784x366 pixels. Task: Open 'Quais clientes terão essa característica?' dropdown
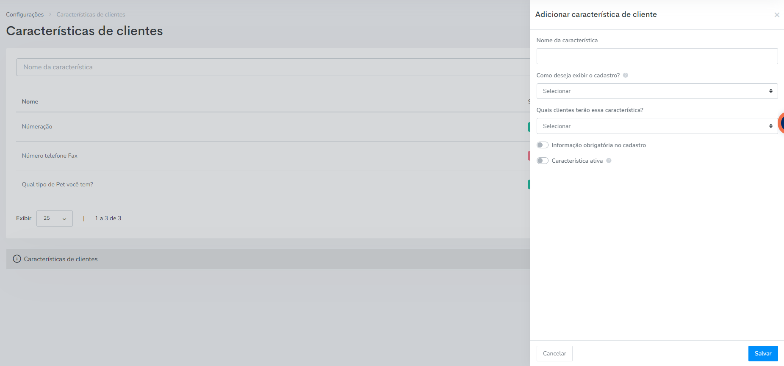coord(657,126)
